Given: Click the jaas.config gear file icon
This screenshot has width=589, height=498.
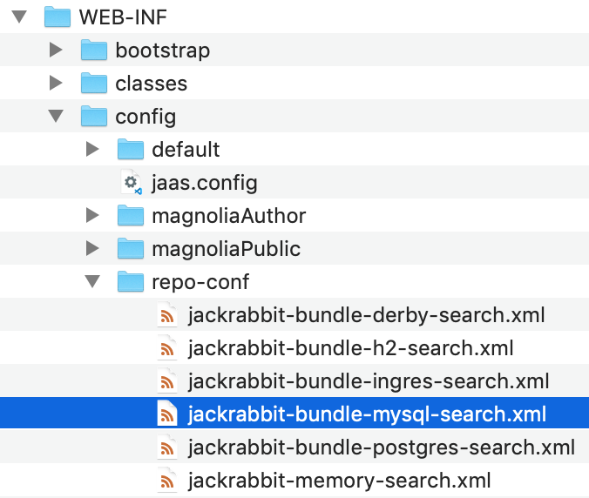Looking at the screenshot, I should pos(131,182).
